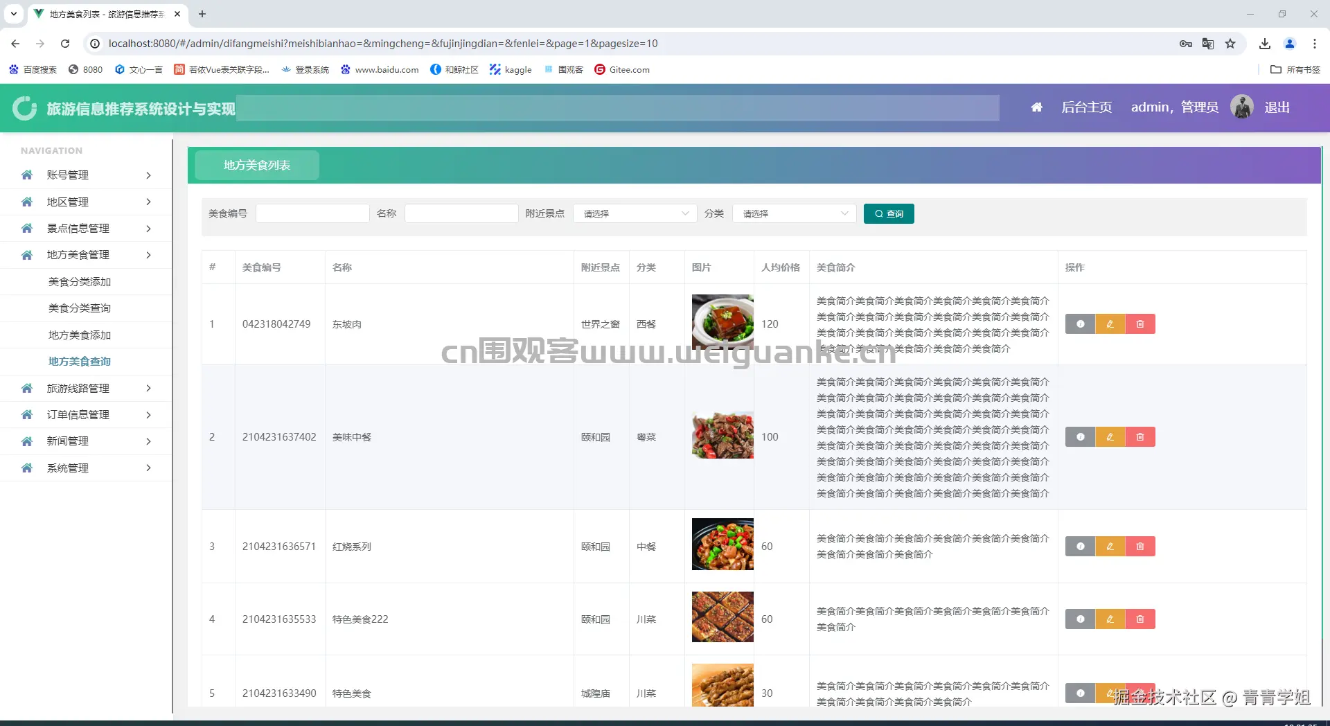
Task: Delete the 红烧系列 record
Action: [x=1140, y=547]
